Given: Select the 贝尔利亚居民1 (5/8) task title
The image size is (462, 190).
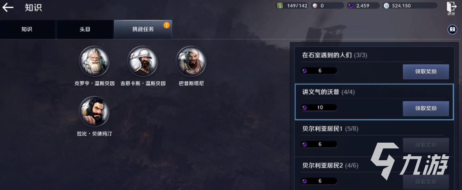Looking at the screenshot, I should click(x=330, y=129).
